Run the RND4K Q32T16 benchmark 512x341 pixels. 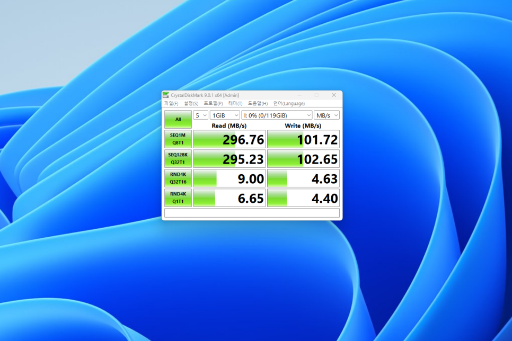click(x=178, y=178)
